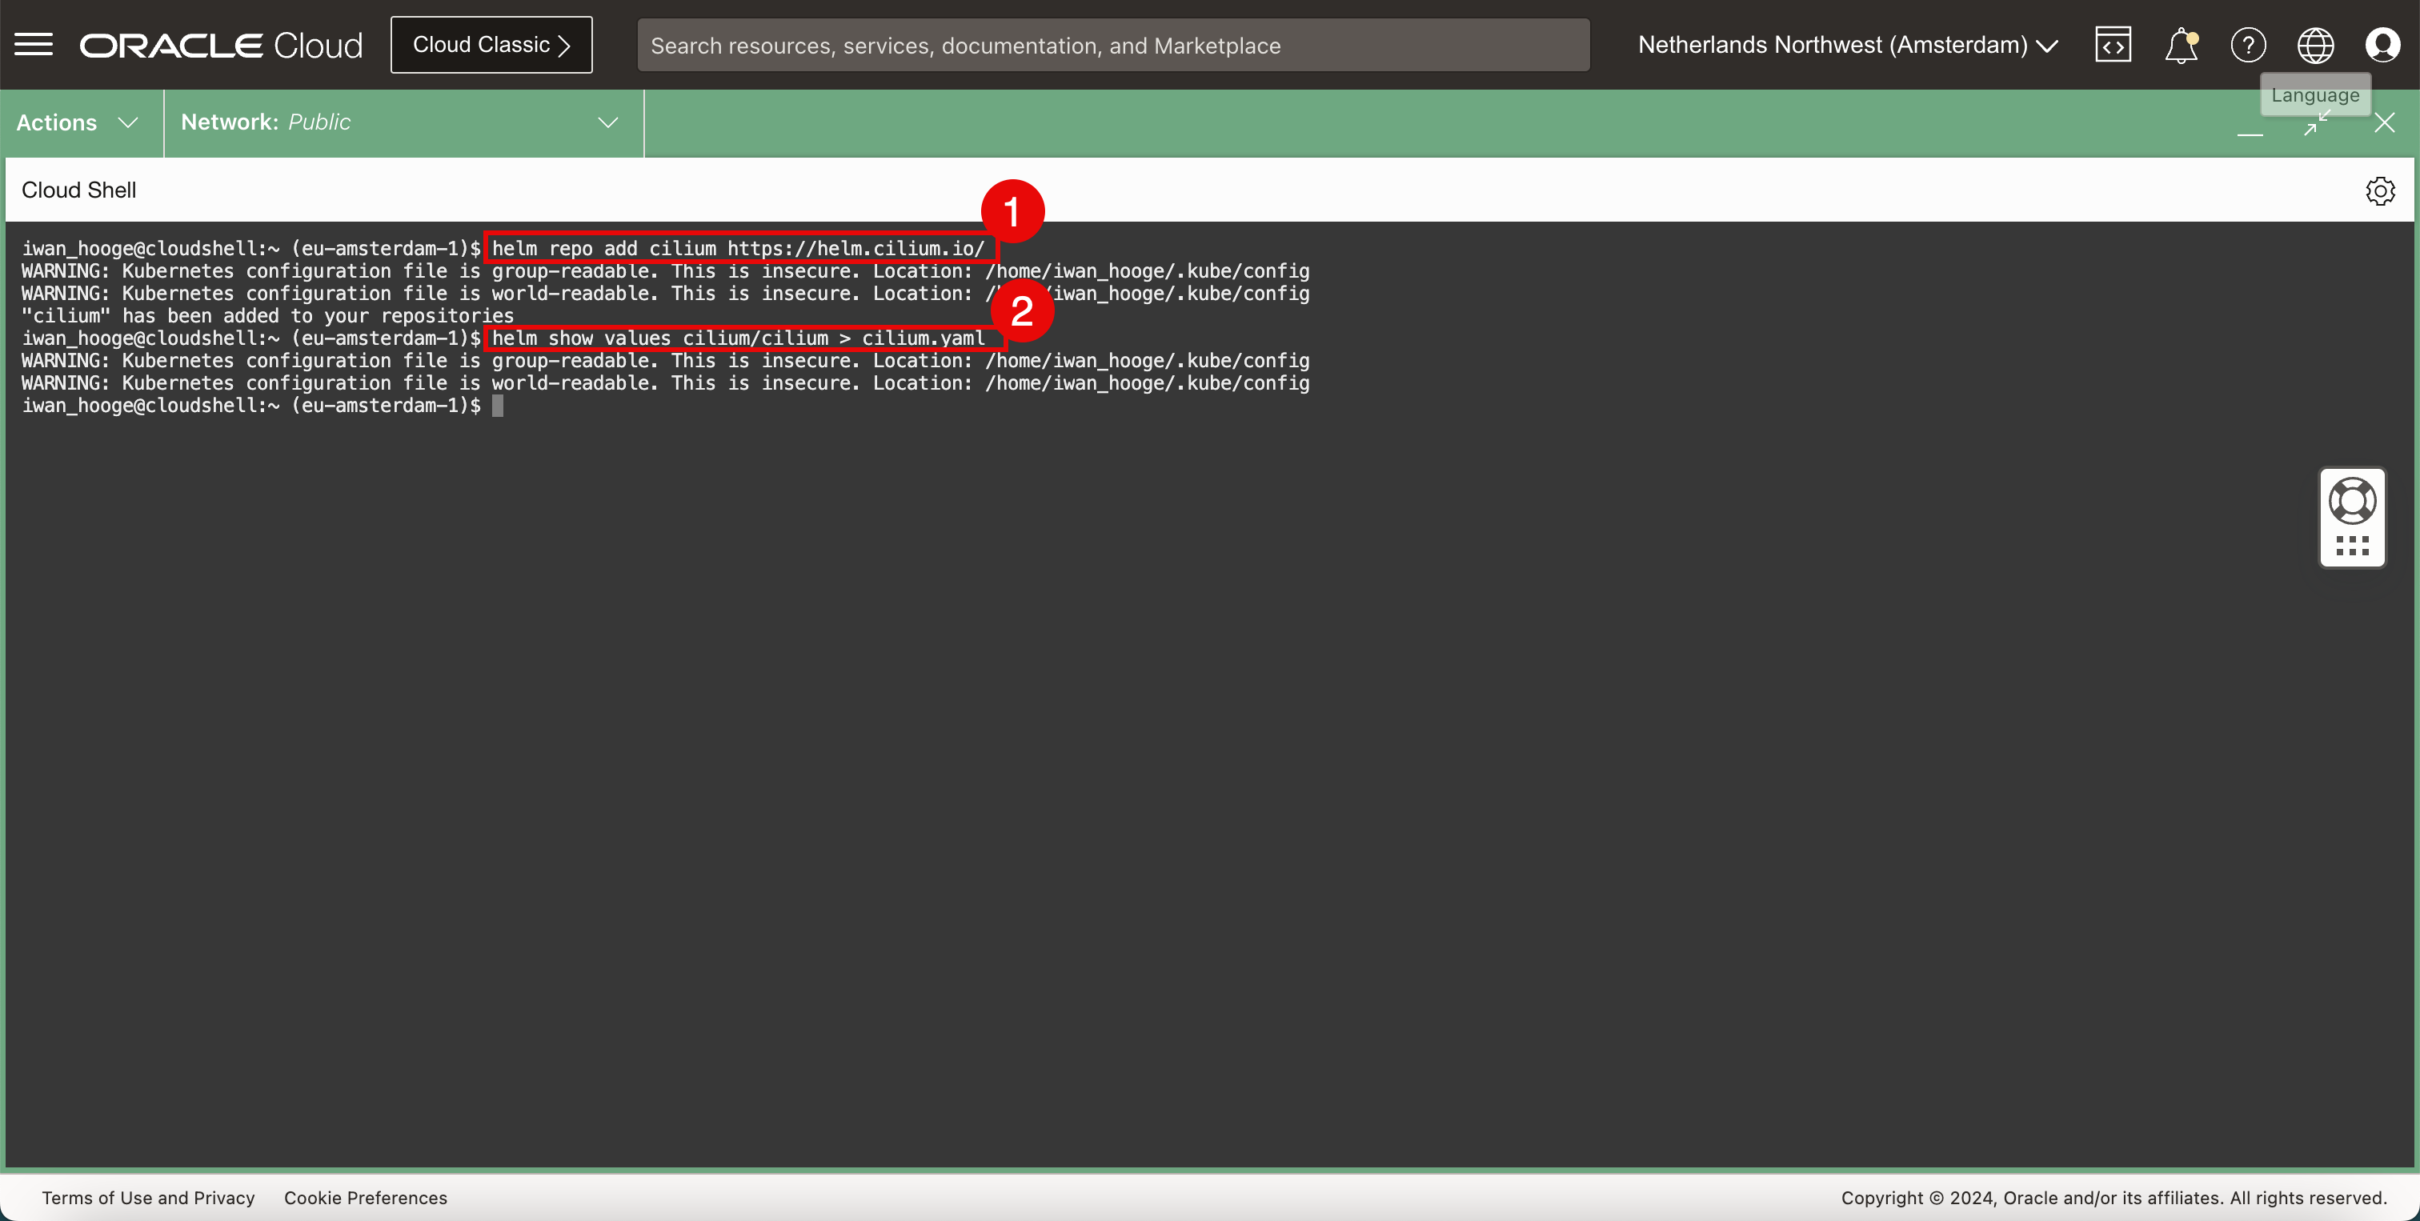Image resolution: width=2420 pixels, height=1221 pixels.
Task: Open Cloud Shell settings gear
Action: click(2380, 190)
